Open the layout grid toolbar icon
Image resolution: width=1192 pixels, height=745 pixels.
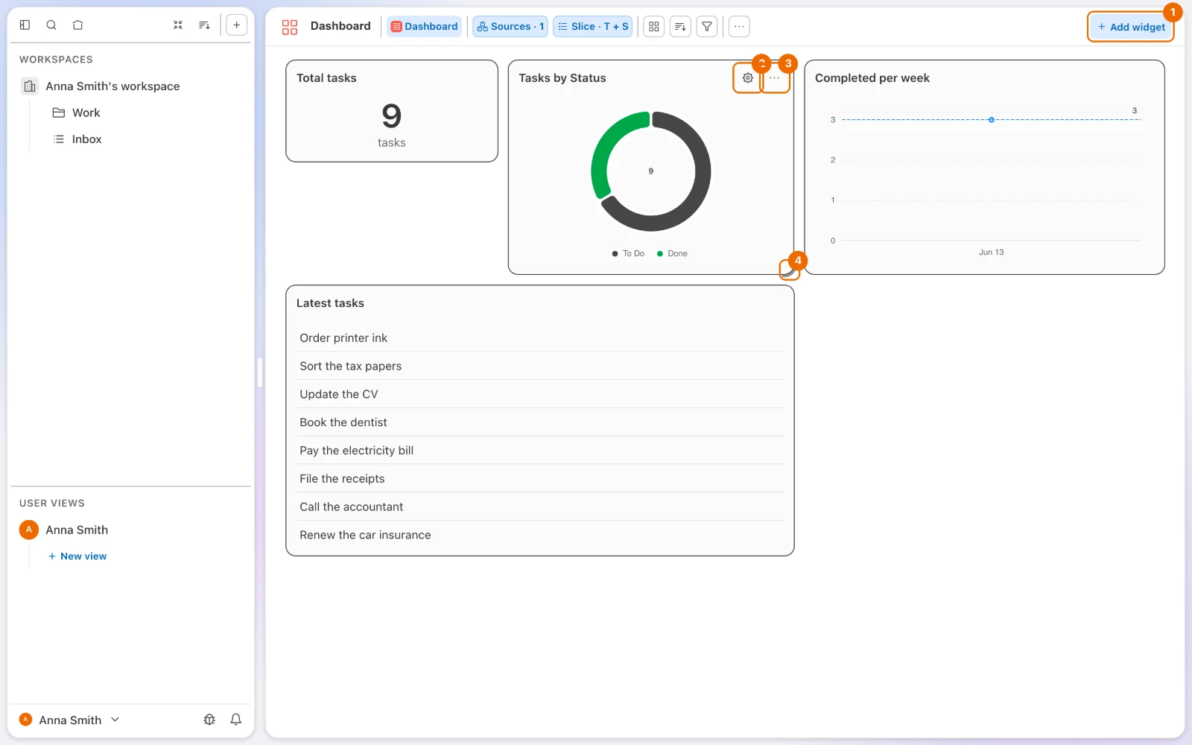coord(654,27)
